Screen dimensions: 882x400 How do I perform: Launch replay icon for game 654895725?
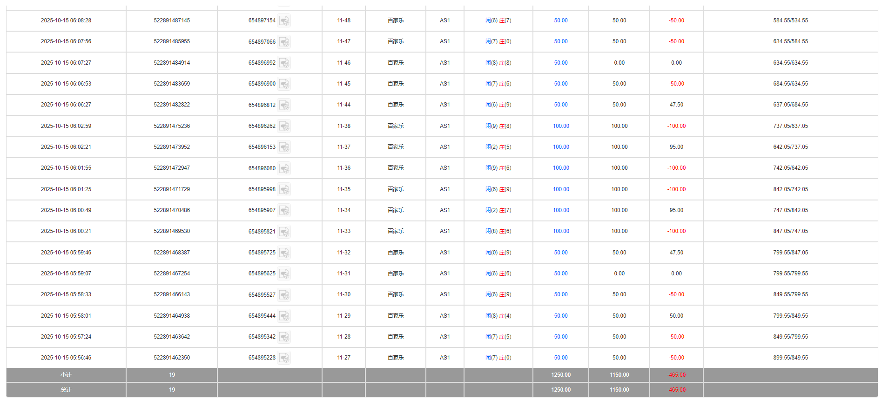[284, 253]
